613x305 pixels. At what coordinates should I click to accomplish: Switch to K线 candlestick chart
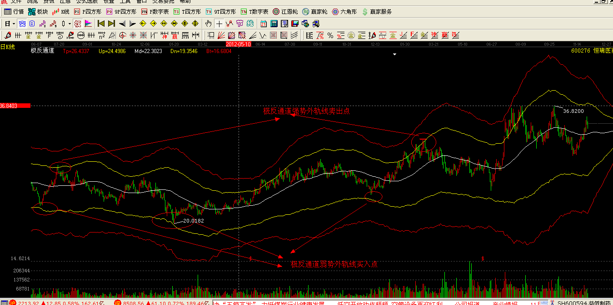[61, 11]
